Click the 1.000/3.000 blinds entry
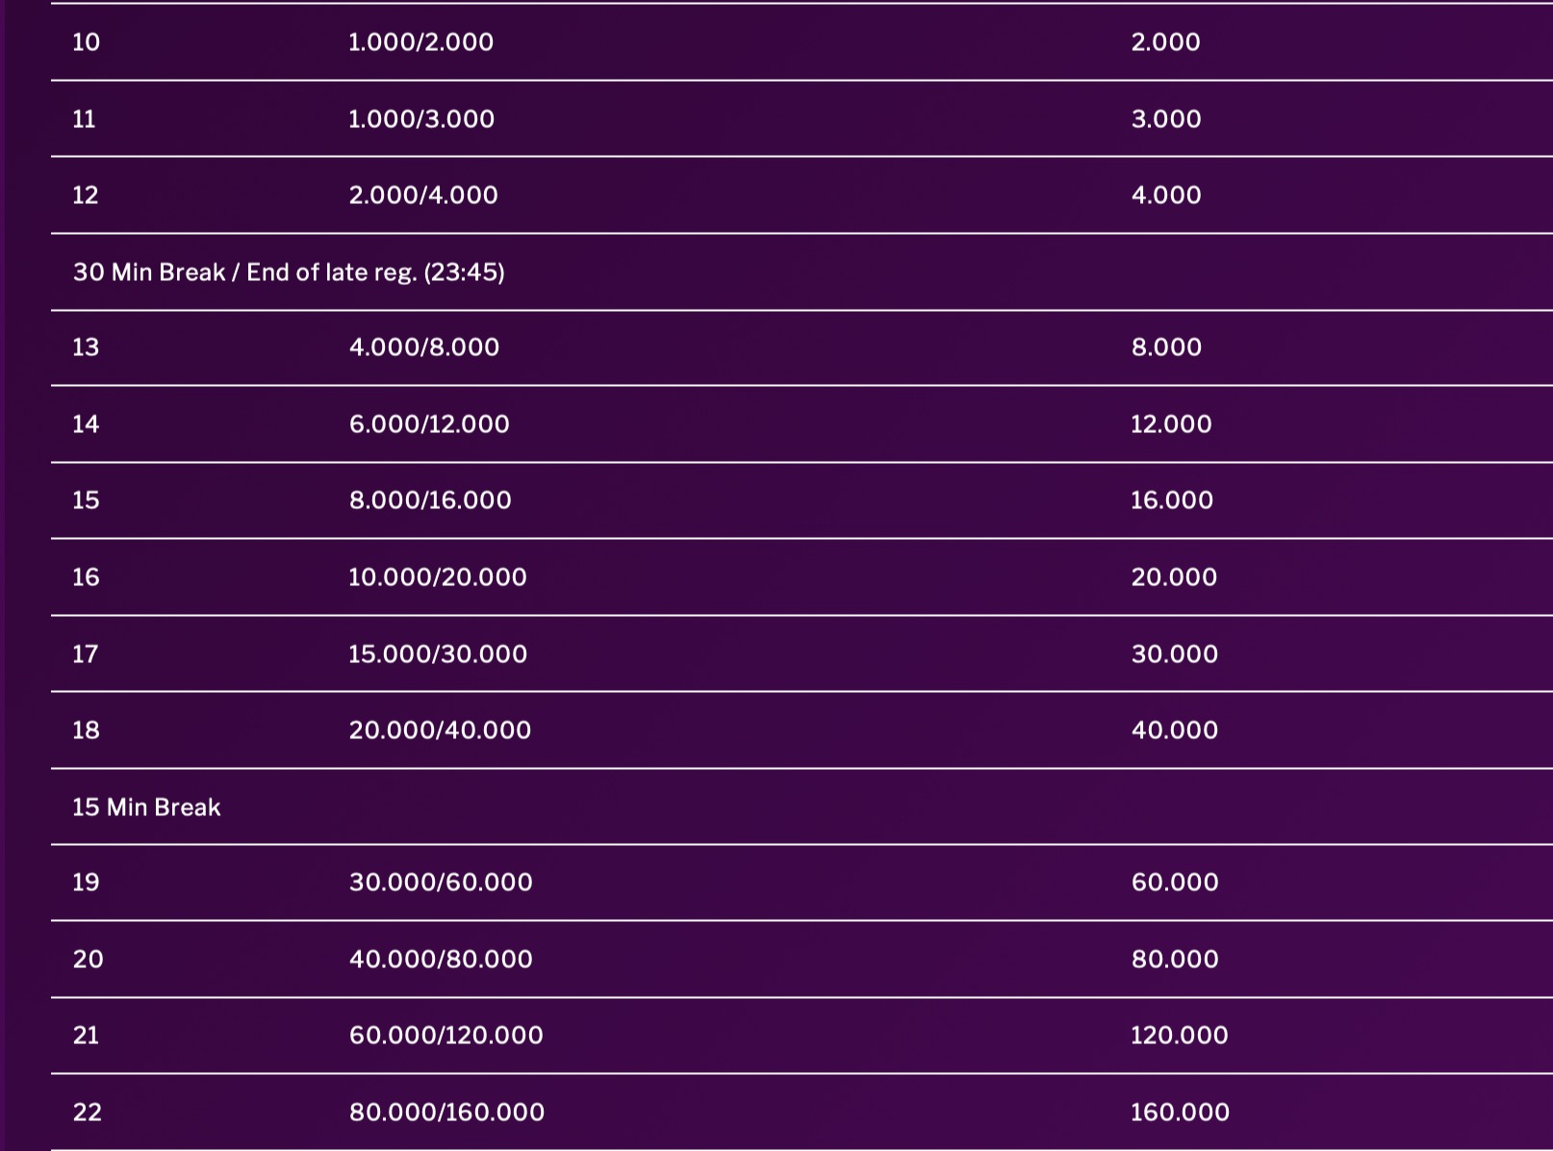Screen dimensions: 1553x1151 (x=420, y=119)
